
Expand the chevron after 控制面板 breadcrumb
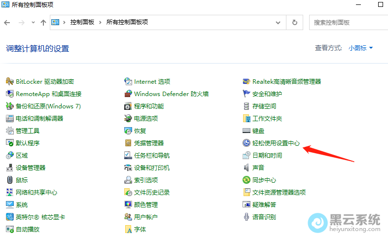tap(100, 23)
